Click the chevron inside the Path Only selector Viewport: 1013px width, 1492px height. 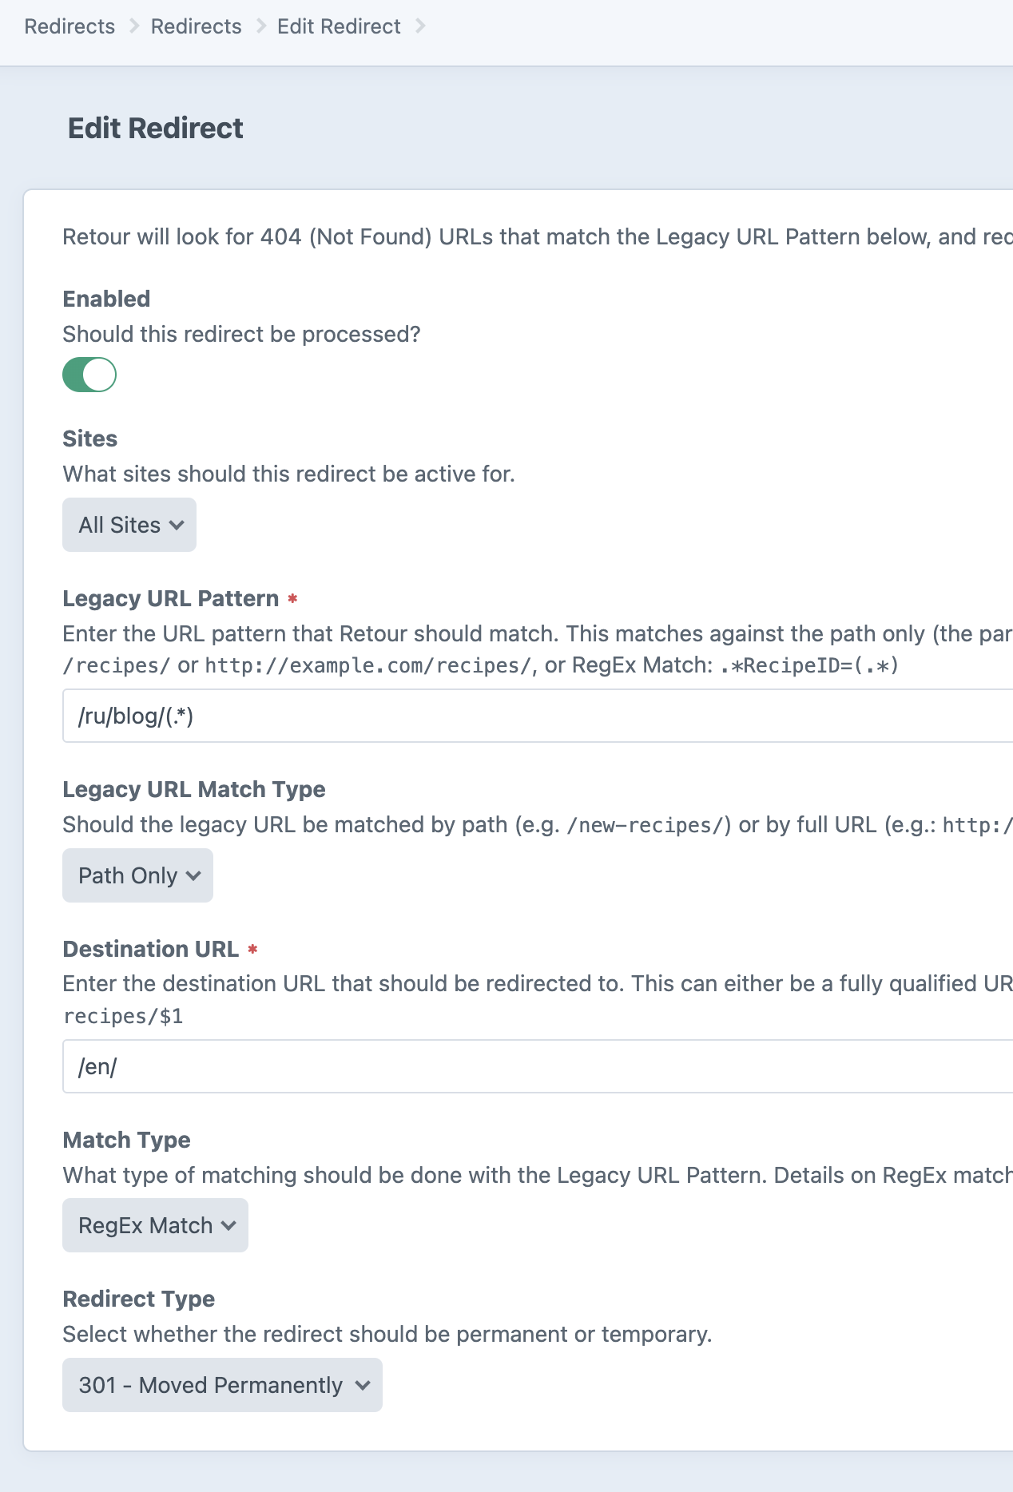click(x=192, y=876)
